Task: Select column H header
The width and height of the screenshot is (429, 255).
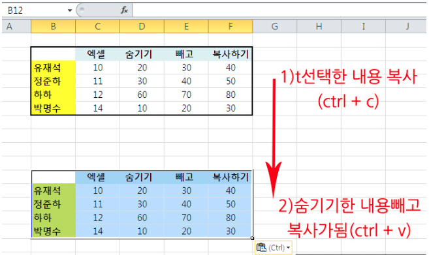Action: click(319, 27)
